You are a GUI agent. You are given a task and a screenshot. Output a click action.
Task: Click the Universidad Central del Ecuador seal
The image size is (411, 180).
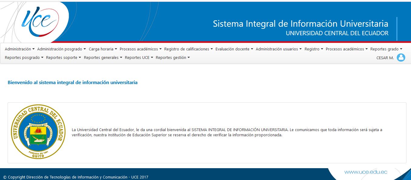pos(38,131)
